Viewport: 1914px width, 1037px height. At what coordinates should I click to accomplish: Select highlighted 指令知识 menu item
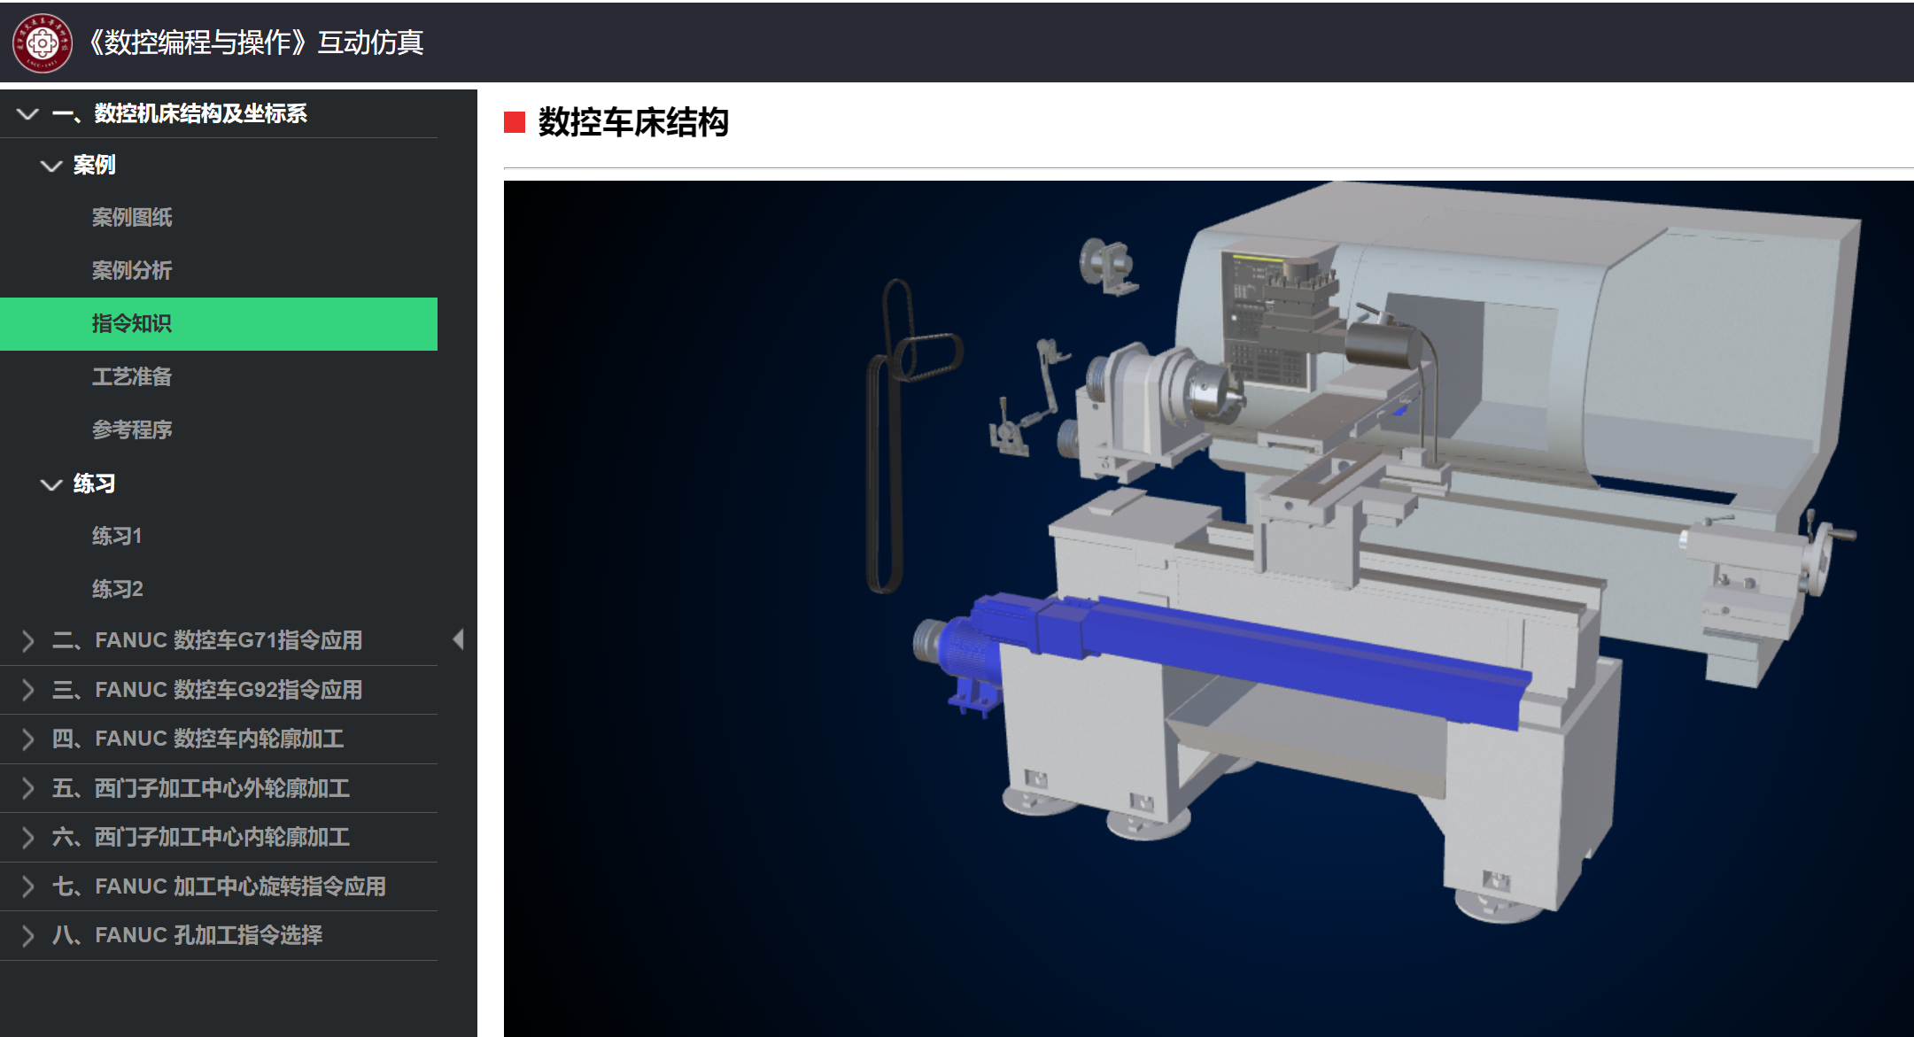[132, 324]
